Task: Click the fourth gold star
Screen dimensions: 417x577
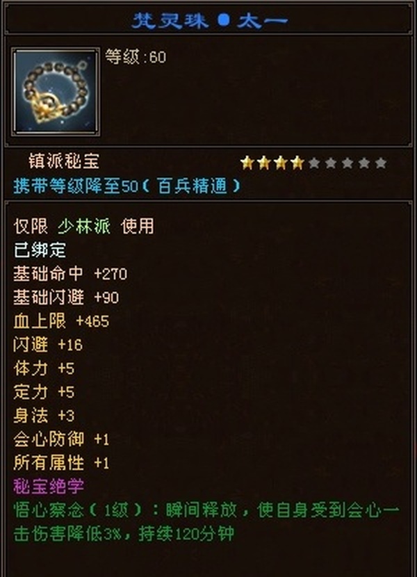Action: (297, 163)
